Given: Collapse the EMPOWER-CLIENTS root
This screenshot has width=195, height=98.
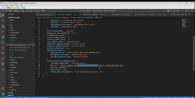Looking at the screenshot, I should tap(14, 18).
